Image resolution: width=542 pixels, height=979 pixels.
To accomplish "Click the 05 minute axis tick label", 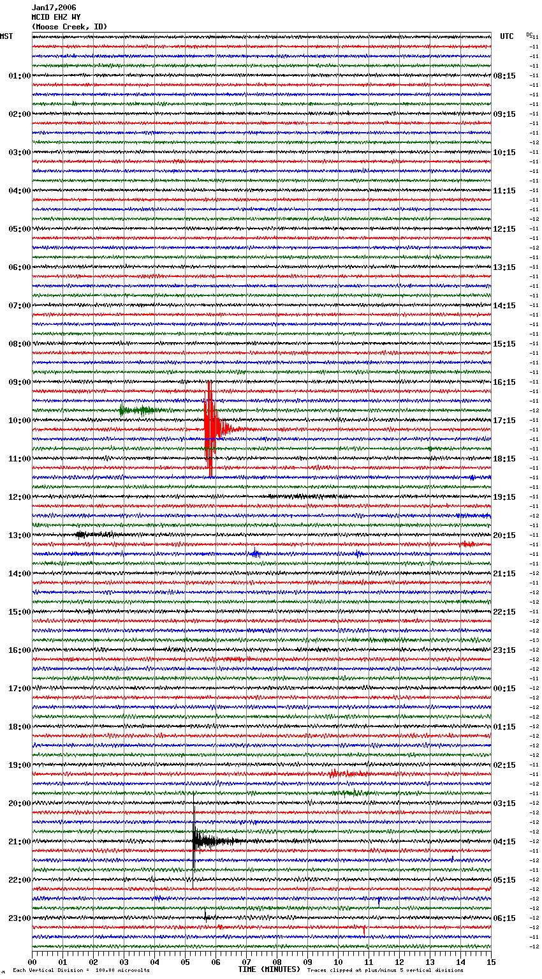I will click(186, 962).
